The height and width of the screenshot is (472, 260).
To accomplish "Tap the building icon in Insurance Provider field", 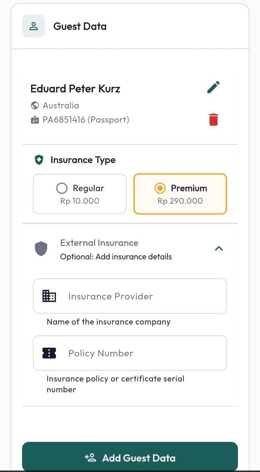I will point(49,296).
